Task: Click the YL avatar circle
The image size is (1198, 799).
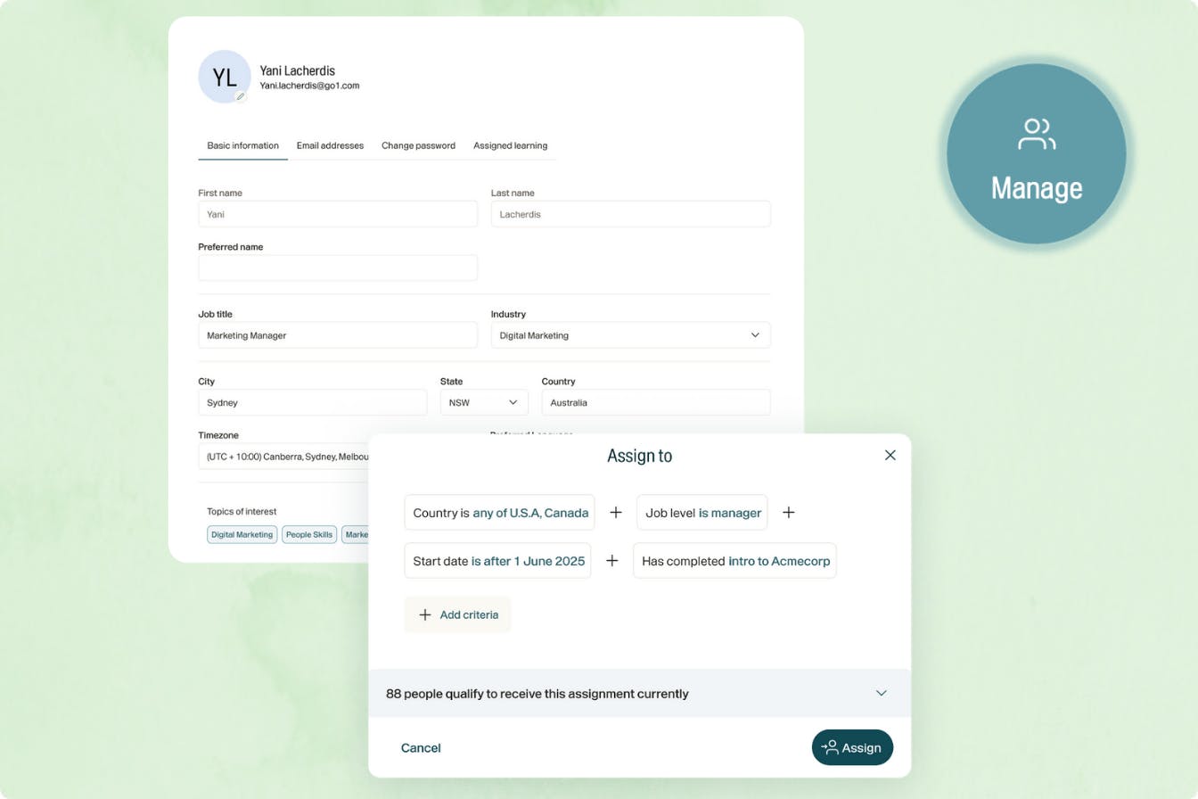Action: [x=225, y=77]
